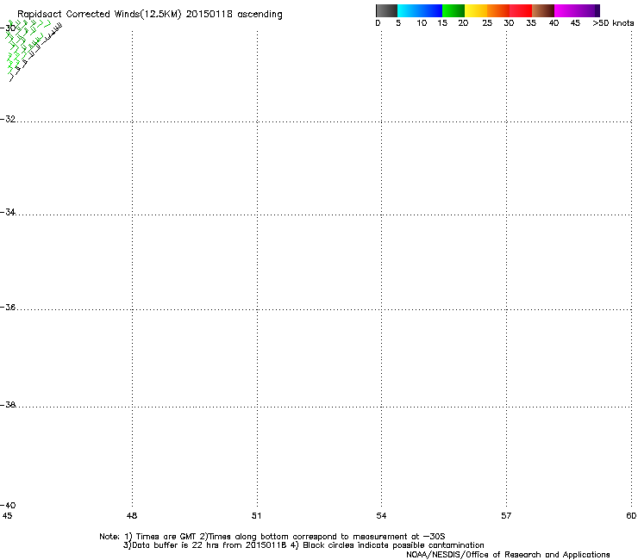The width and height of the screenshot is (638, 560).
Task: Click the '25' legend scale label
Action: click(487, 23)
